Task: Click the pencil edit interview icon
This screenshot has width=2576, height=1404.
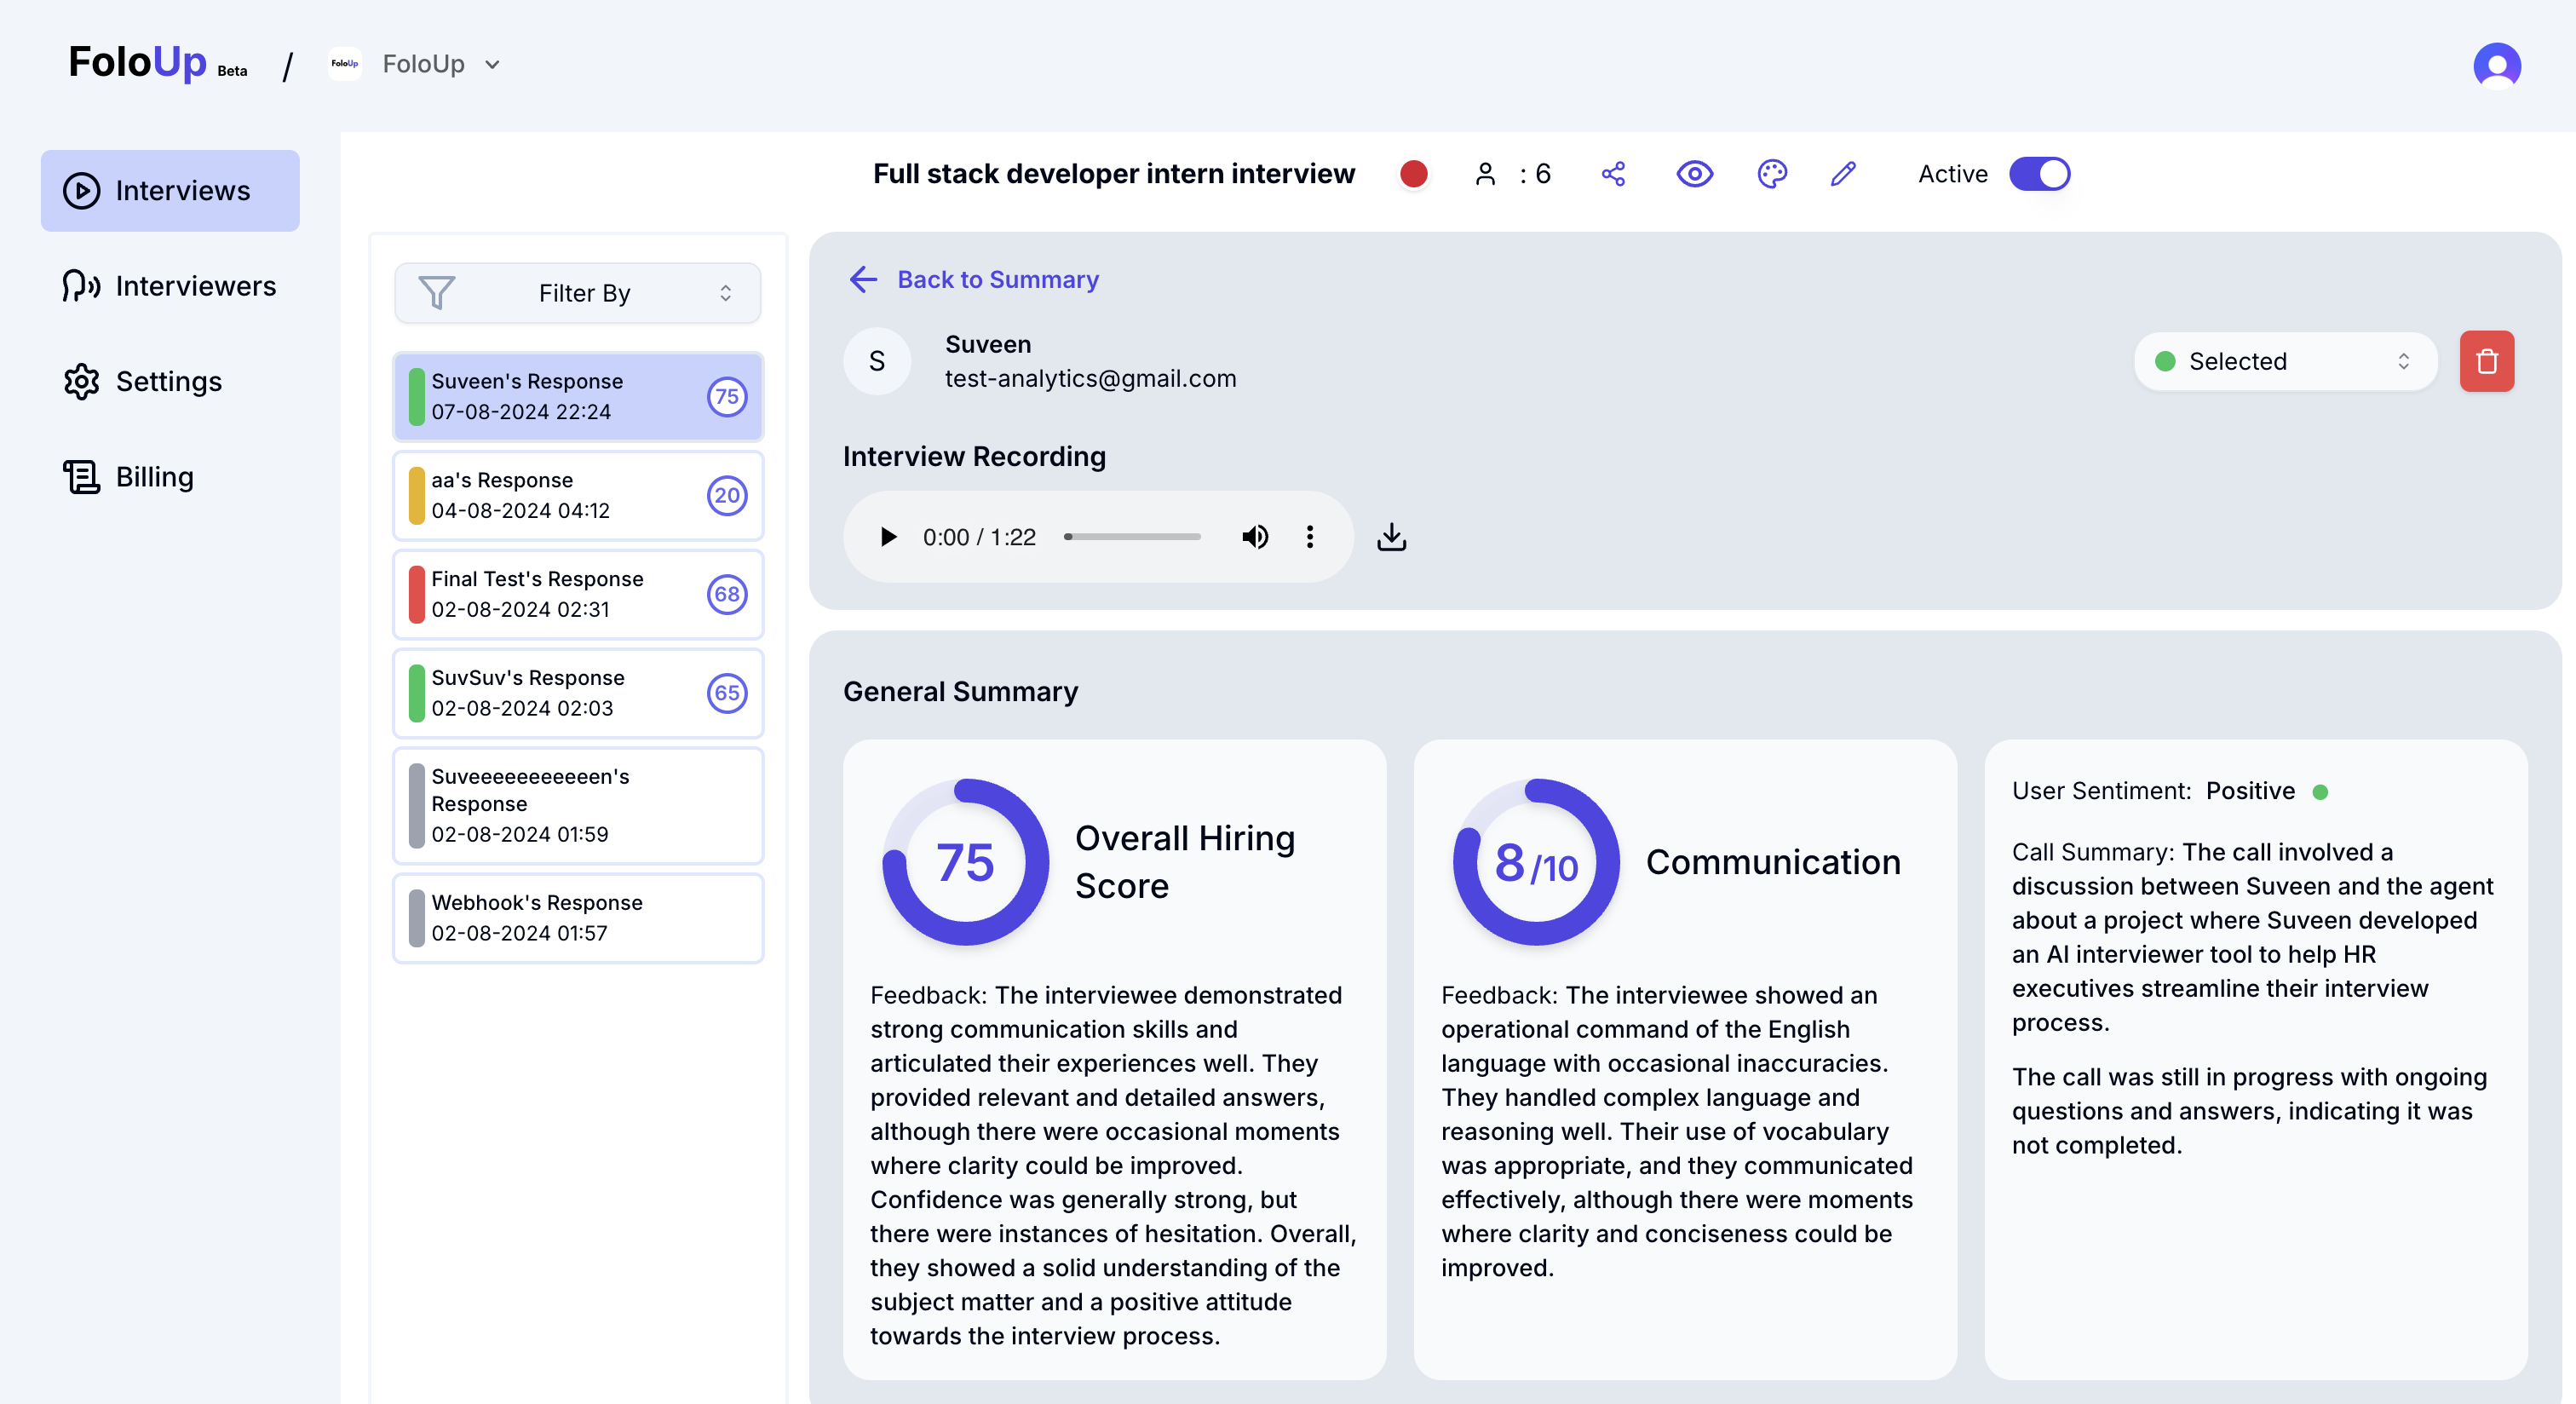Action: coord(1843,174)
